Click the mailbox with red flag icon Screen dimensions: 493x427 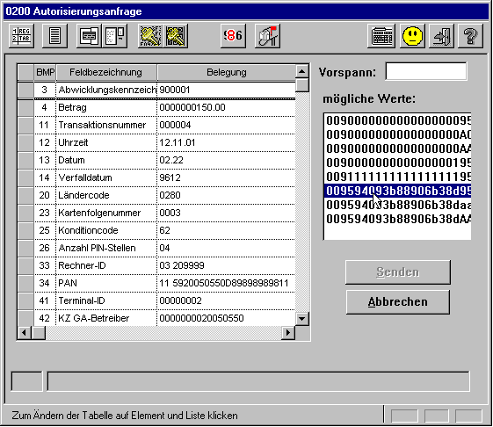[267, 35]
